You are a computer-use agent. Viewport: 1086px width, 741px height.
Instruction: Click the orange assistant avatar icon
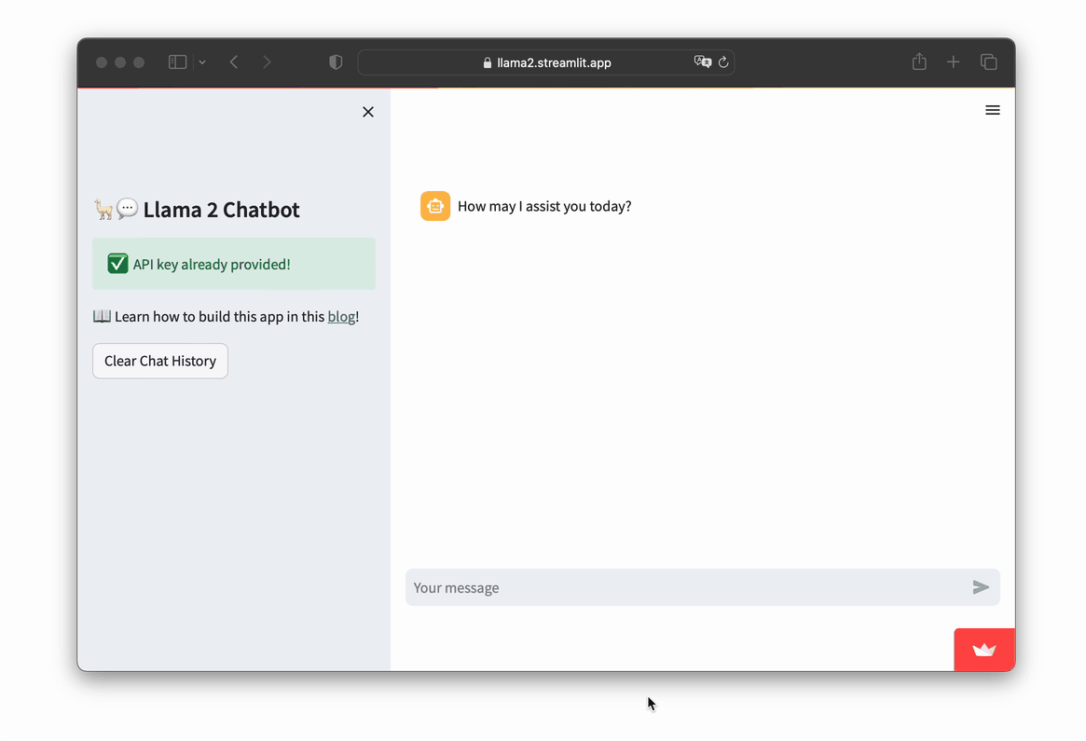coord(434,205)
